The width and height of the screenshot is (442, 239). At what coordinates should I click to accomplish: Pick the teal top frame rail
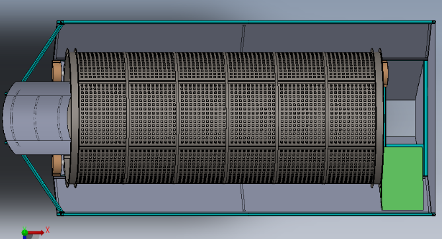[x=246, y=22]
